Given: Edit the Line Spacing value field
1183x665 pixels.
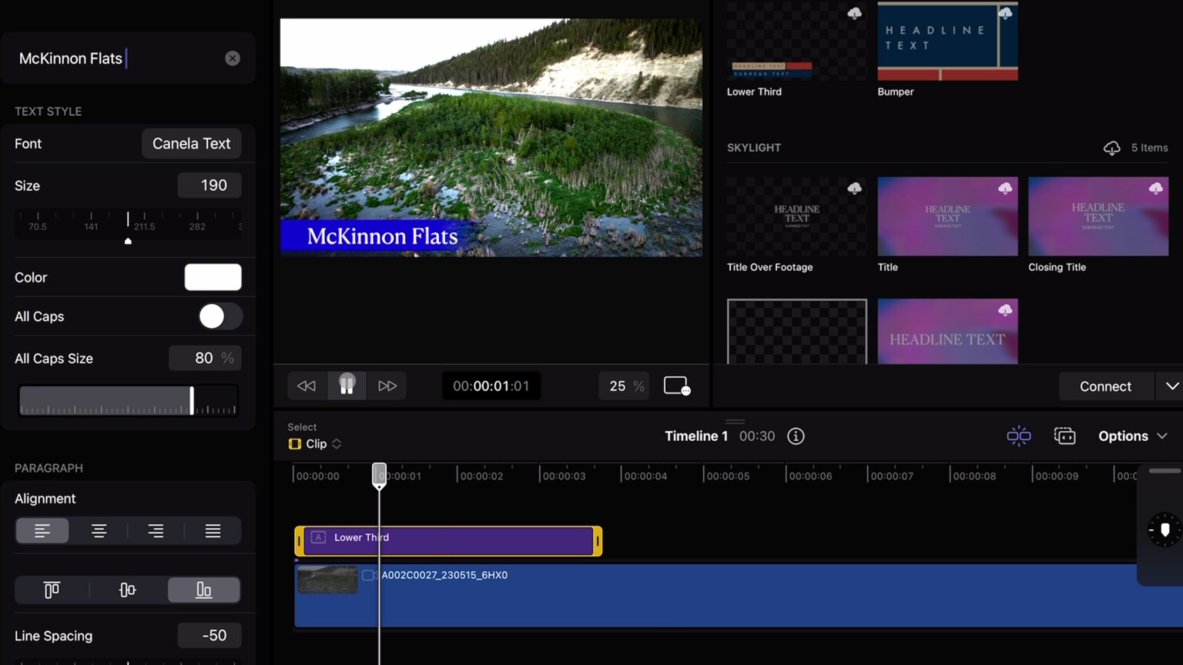Looking at the screenshot, I should pos(209,636).
